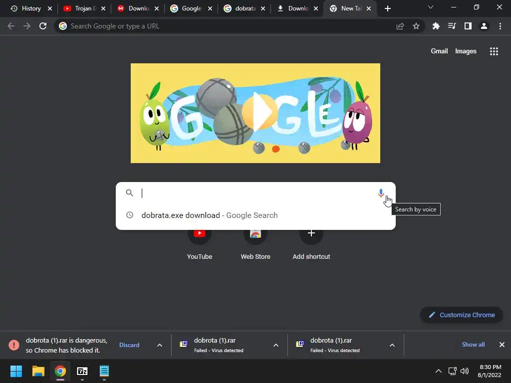Viewport: 511px width, 383px height.
Task: Expand options for second failed dobrota download
Action: point(392,345)
